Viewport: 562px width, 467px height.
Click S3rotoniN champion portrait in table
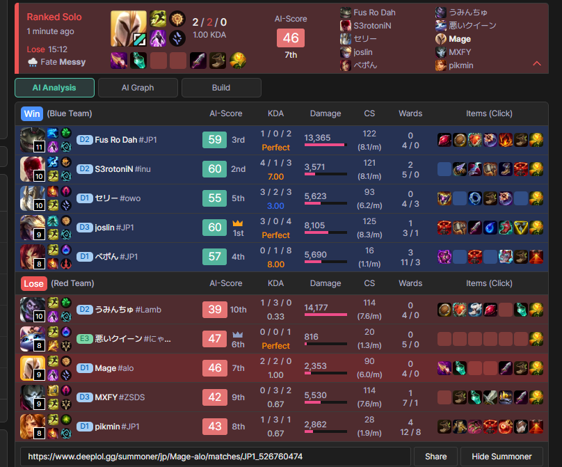[x=33, y=169]
